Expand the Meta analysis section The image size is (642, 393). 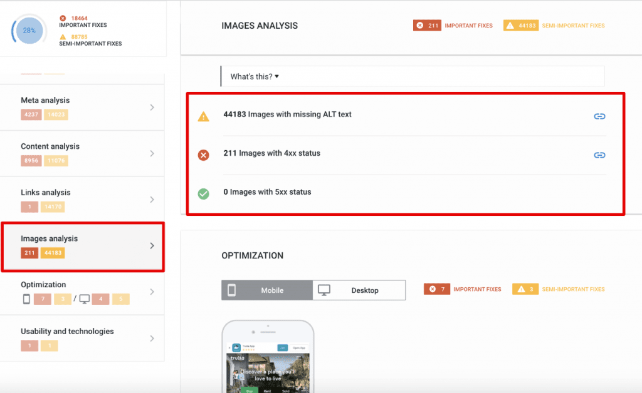[83, 106]
